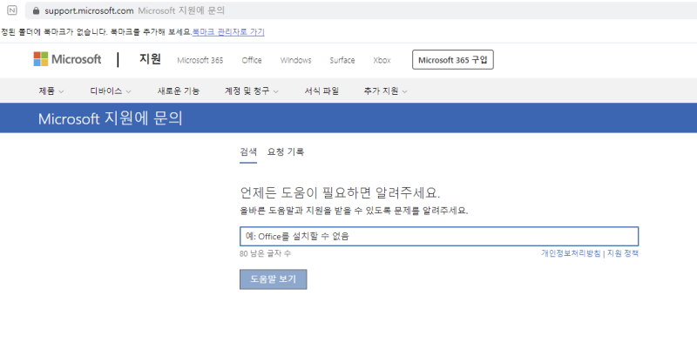
Task: Expand the 제품 dropdown menu
Action: coord(51,91)
